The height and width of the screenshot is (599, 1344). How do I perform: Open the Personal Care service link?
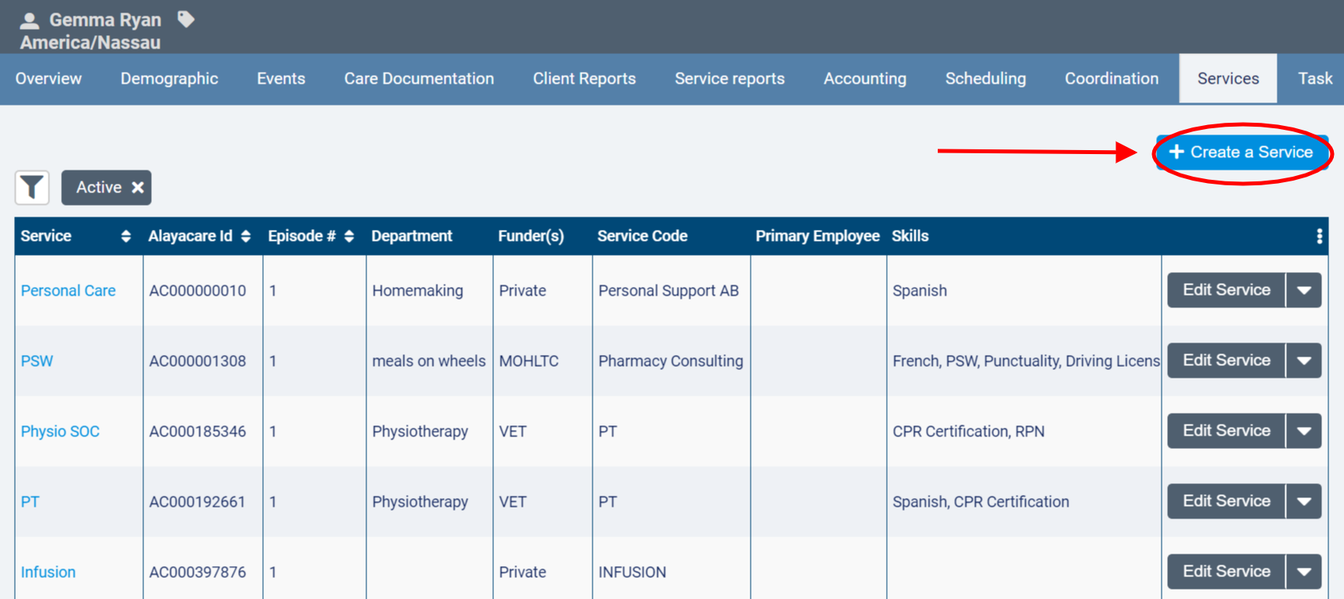68,291
